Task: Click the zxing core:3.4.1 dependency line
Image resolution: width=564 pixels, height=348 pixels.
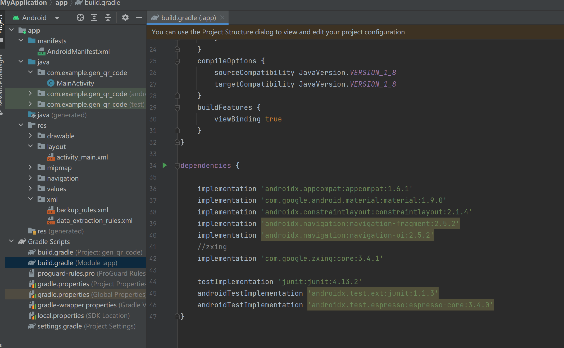Action: coord(290,258)
